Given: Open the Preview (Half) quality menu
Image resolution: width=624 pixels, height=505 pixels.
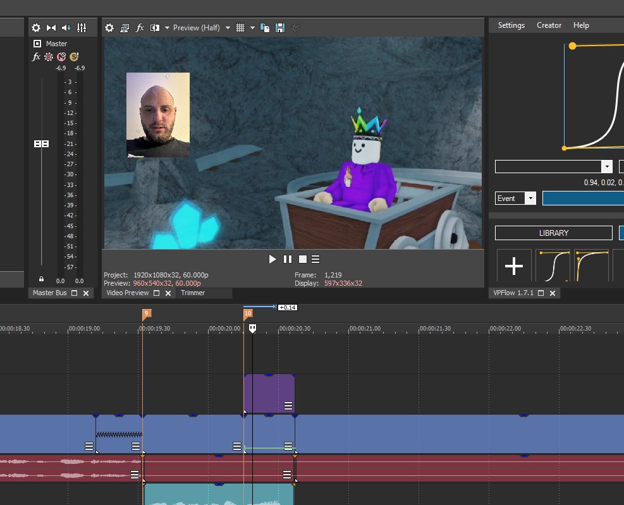Looking at the screenshot, I should point(202,27).
